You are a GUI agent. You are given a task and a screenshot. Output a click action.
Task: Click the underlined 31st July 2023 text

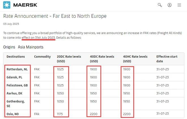[45, 38]
